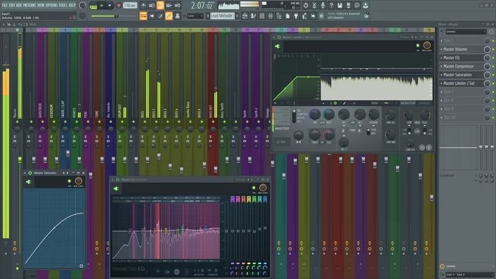Open the ADD menu
This screenshot has width=496, height=279.
point(19,6)
